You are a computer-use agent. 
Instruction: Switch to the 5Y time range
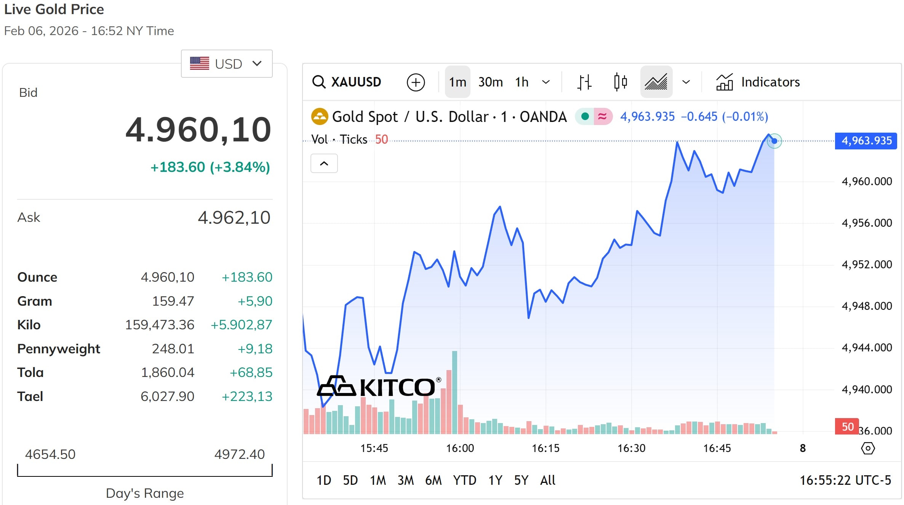pyautogui.click(x=522, y=480)
